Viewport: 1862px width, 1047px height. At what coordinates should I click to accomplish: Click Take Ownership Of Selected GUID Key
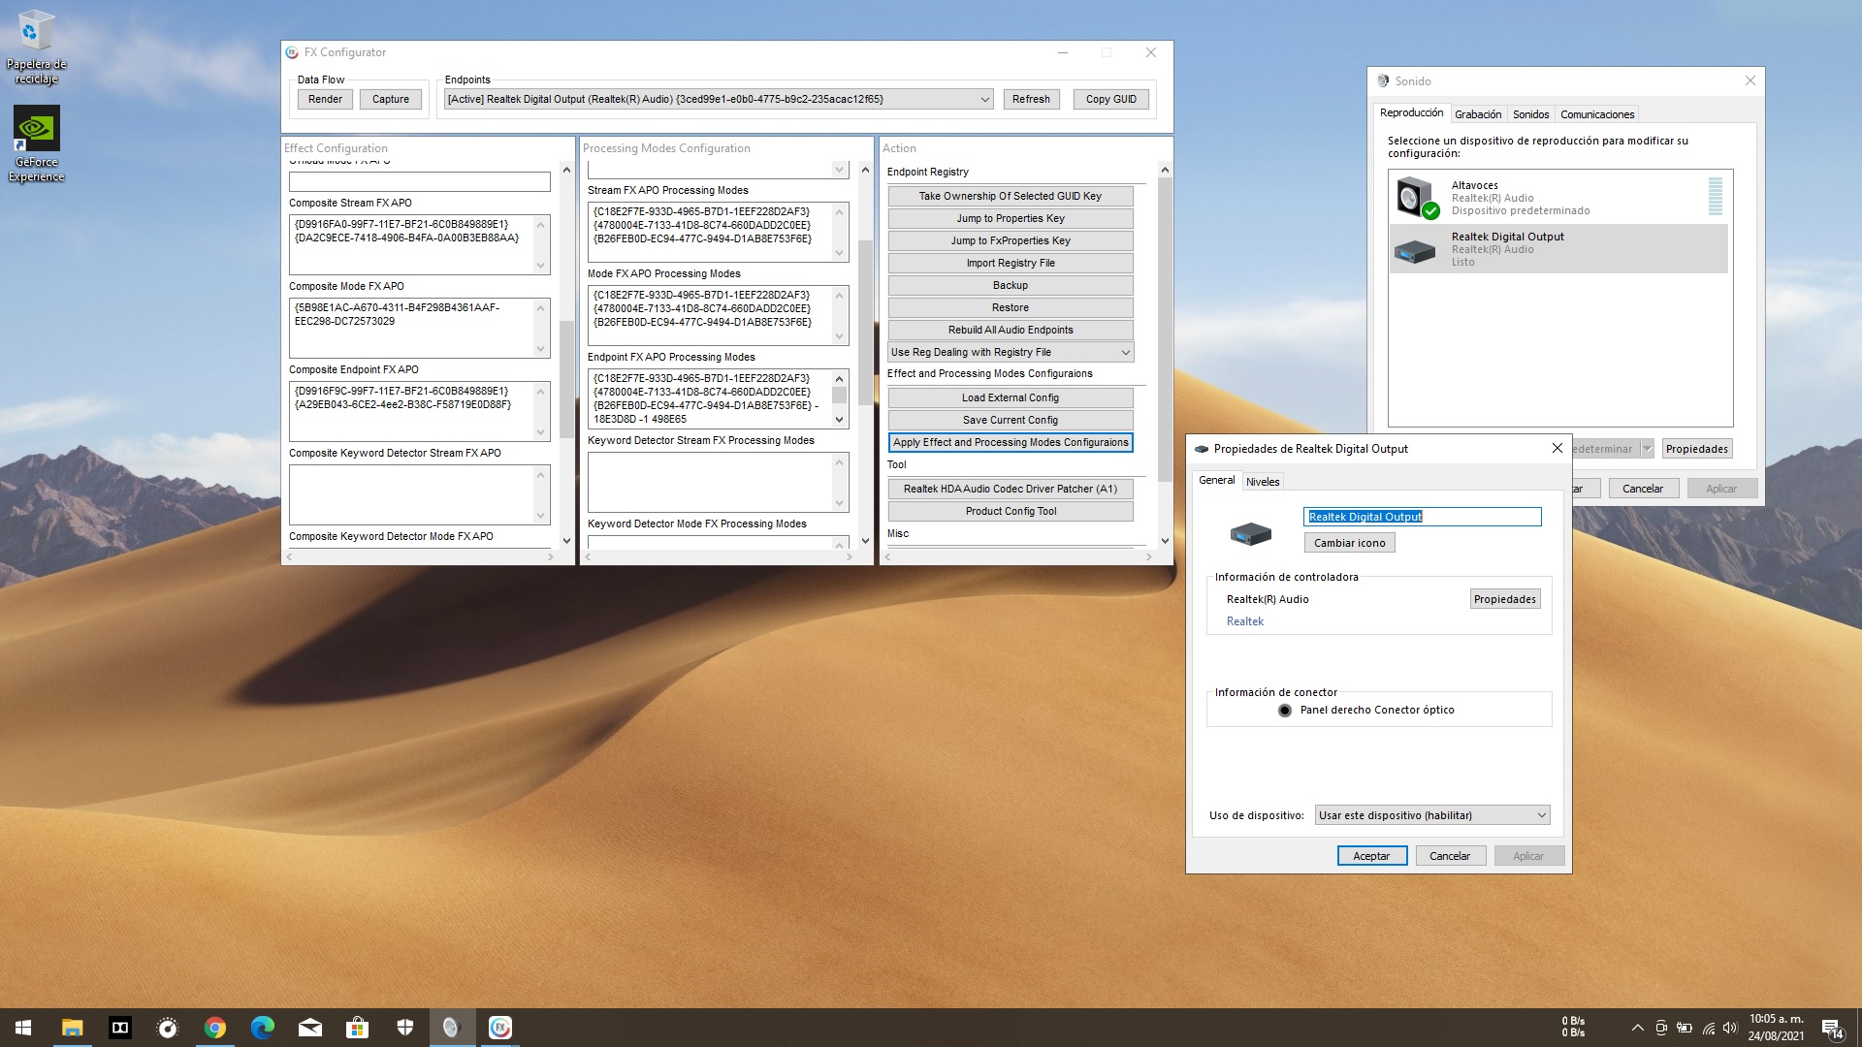pyautogui.click(x=1011, y=196)
